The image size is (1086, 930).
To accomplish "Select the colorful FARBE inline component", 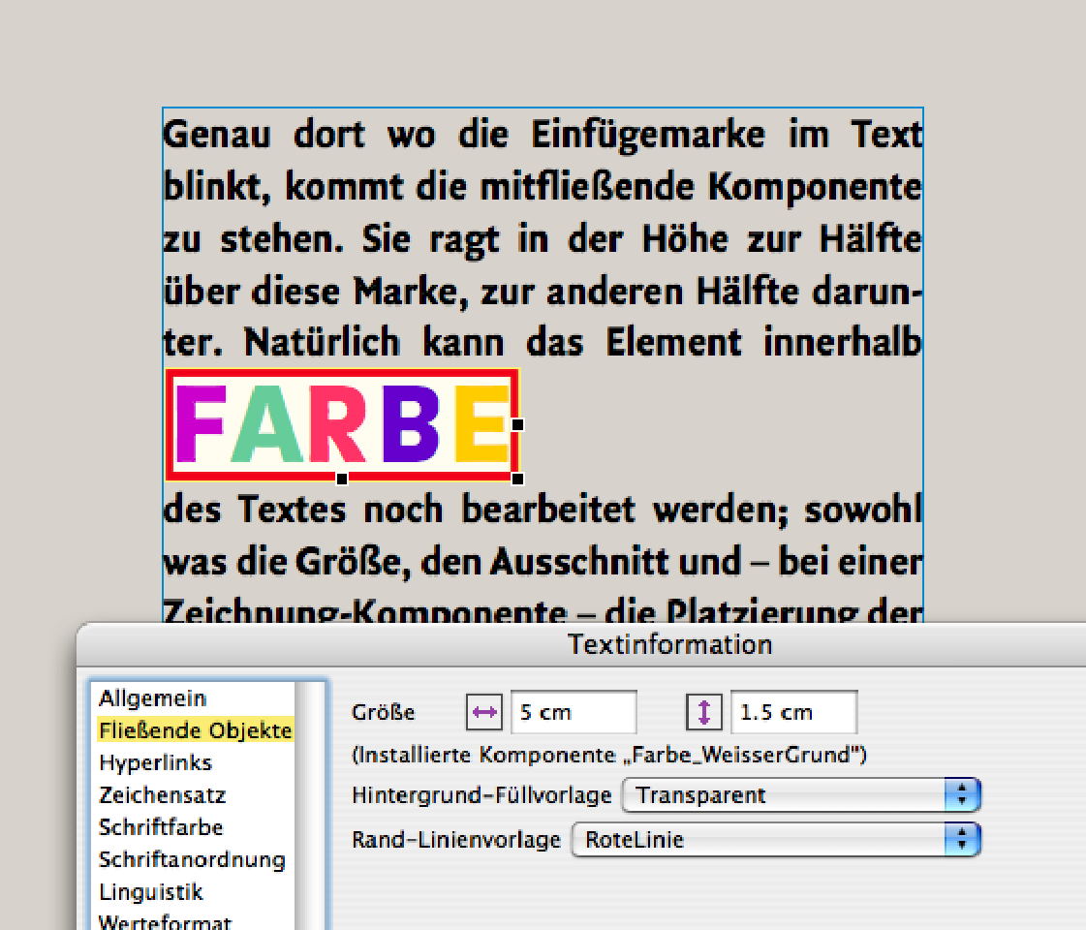I will coord(341,424).
